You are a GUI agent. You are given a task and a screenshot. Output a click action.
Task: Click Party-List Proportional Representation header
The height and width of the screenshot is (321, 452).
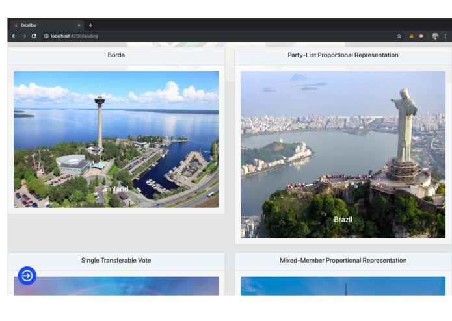point(343,55)
